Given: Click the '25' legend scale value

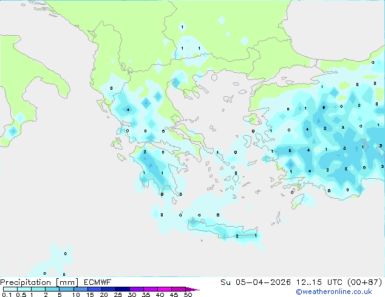Looking at the screenshot, I should 118,295.
